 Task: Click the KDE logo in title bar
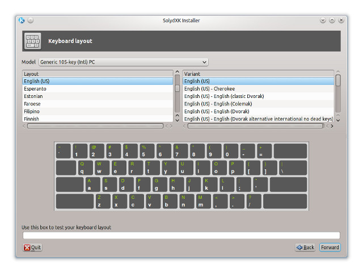pos(22,20)
